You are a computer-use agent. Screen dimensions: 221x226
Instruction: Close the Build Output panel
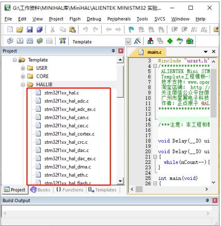coord(215,200)
